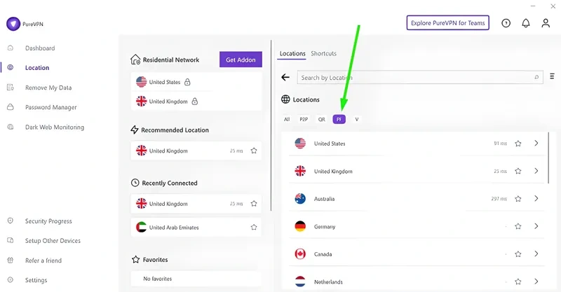Favorite the Recommended United Kingdom location star

coord(254,151)
